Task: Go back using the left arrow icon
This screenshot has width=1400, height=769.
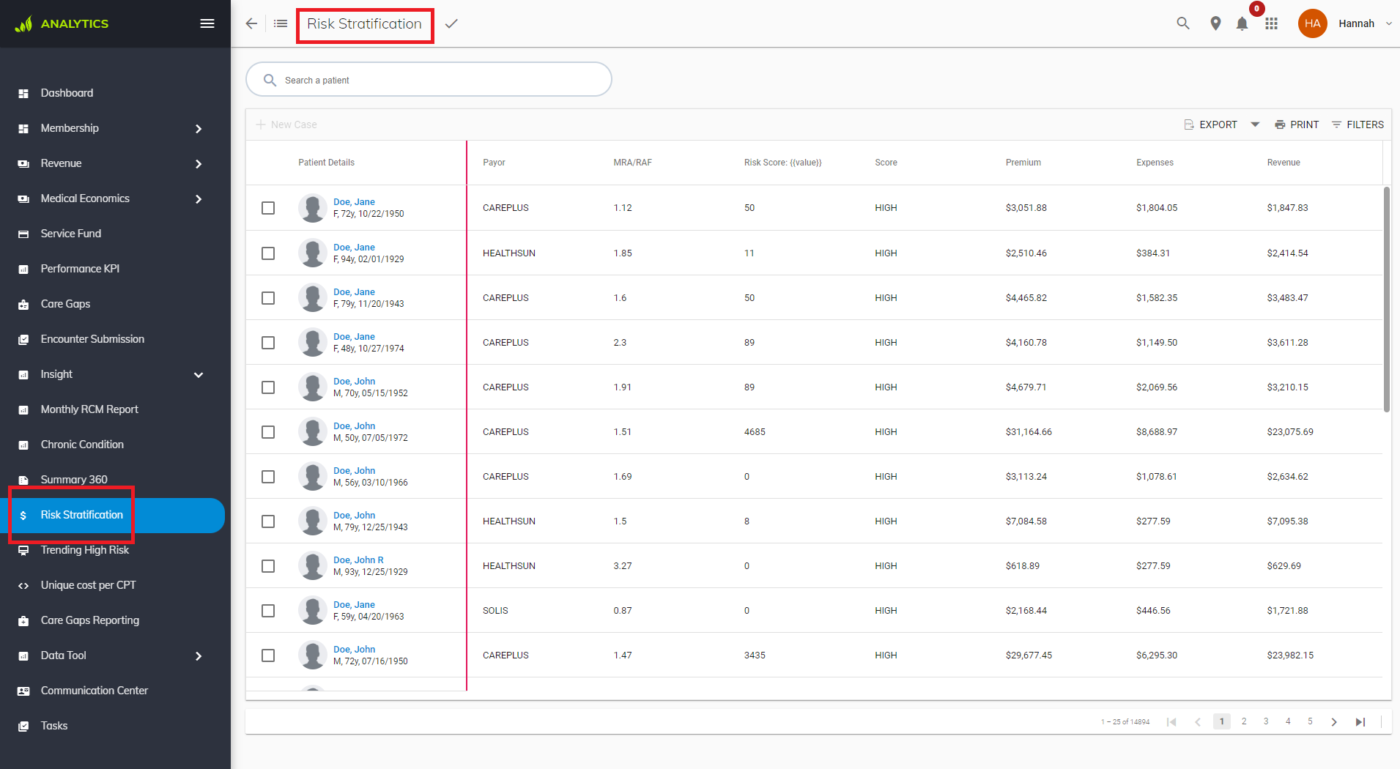Action: pyautogui.click(x=251, y=23)
